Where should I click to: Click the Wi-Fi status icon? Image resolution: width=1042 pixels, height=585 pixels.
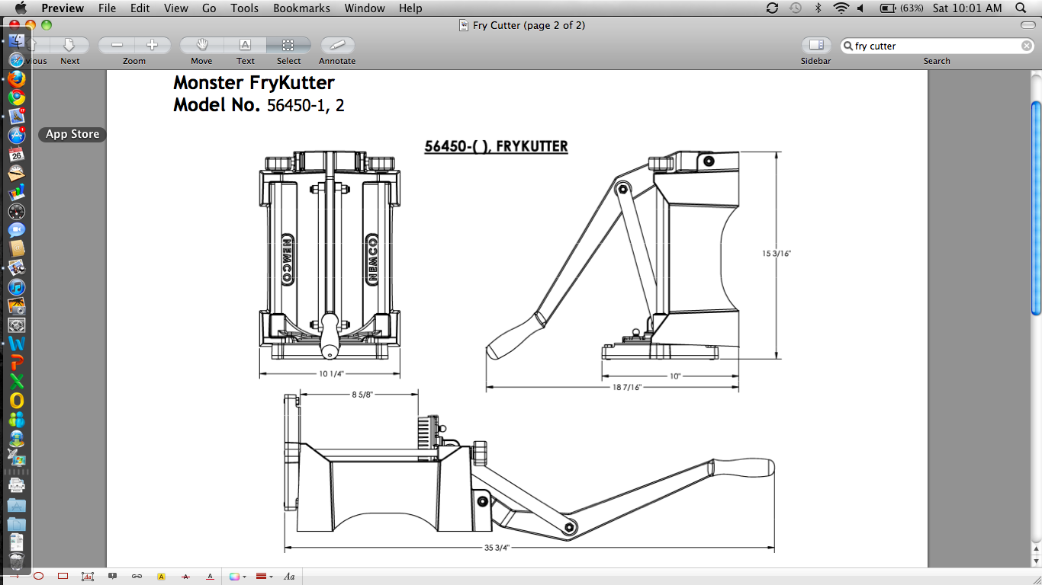click(x=841, y=8)
